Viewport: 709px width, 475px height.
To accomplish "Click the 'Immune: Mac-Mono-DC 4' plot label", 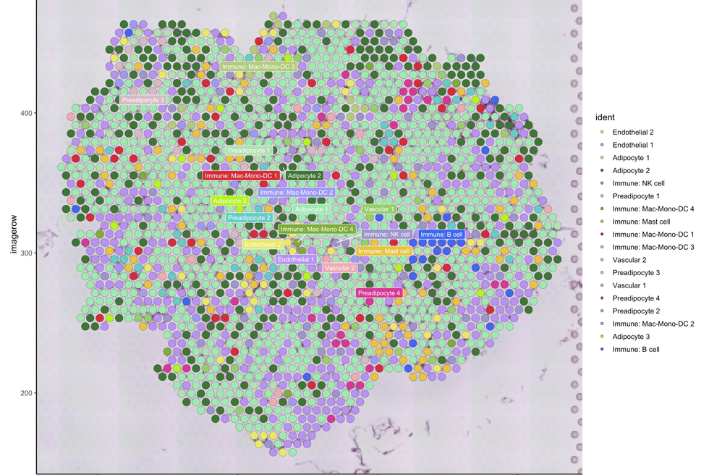I will 317,229.
